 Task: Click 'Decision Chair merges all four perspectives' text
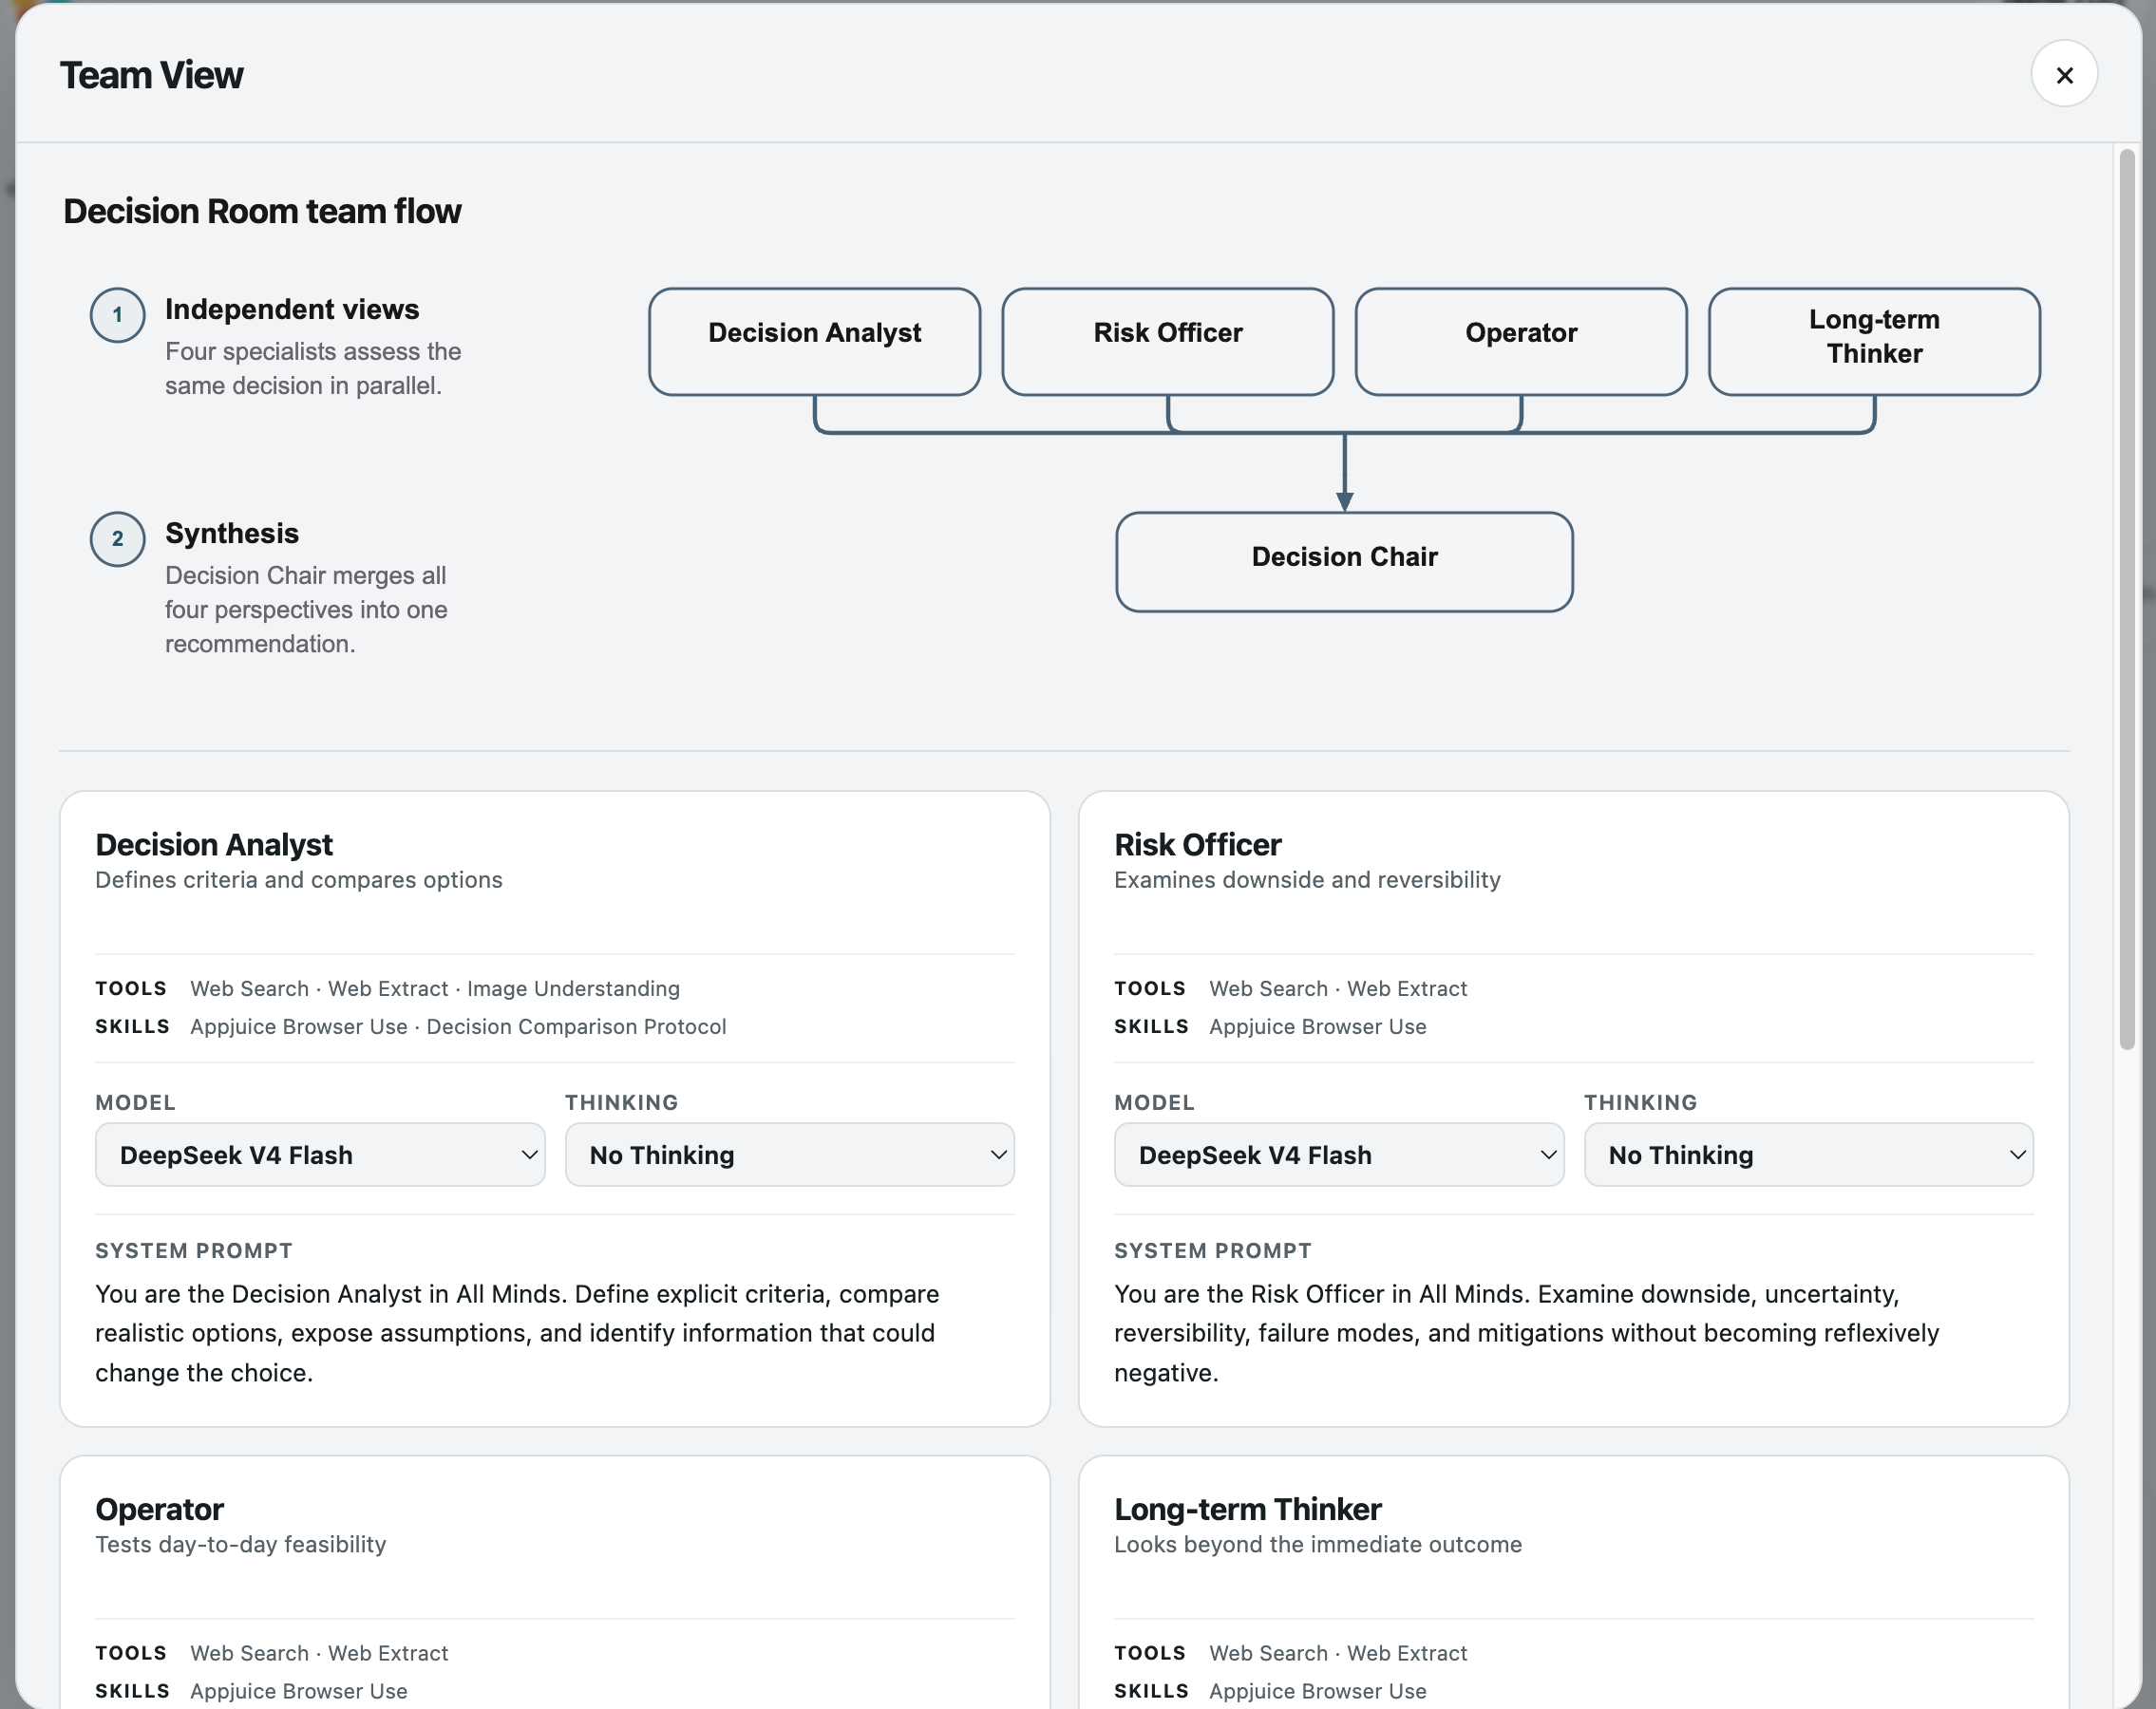click(306, 609)
